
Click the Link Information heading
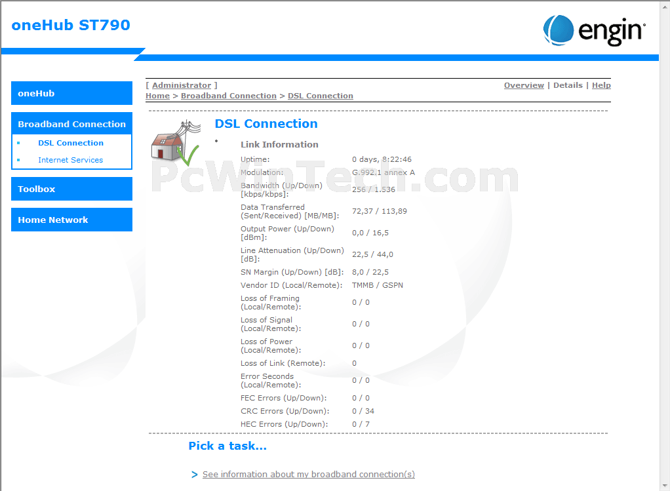click(x=279, y=144)
